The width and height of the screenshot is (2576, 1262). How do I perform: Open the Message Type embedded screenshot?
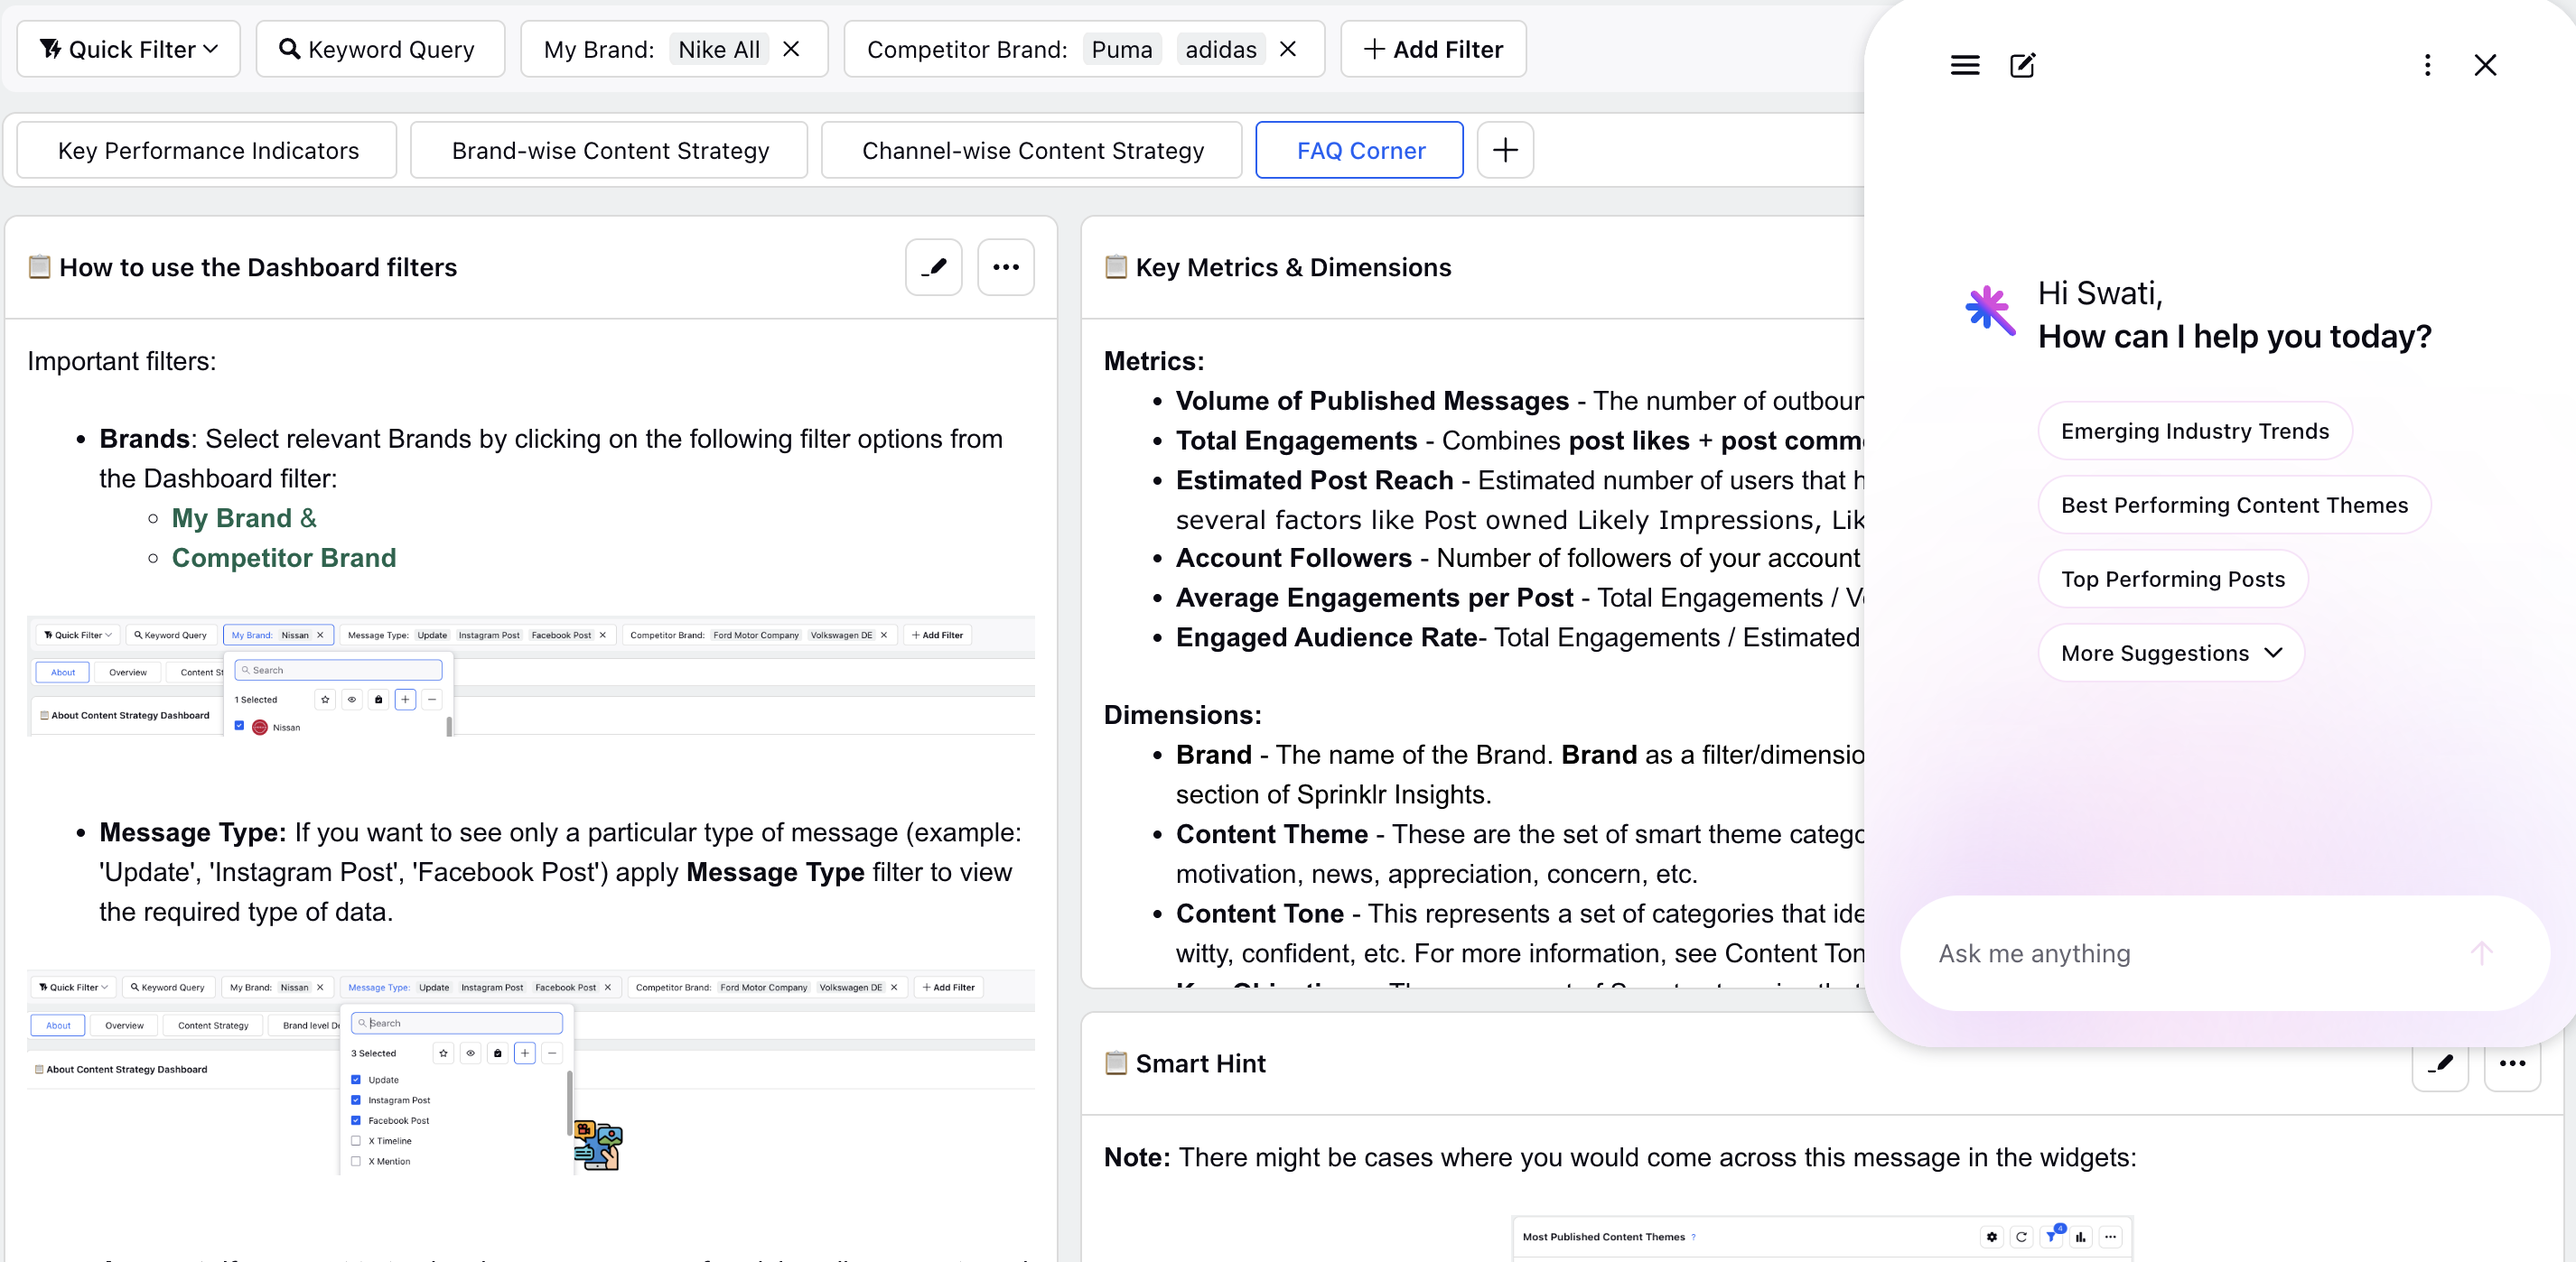point(530,1072)
